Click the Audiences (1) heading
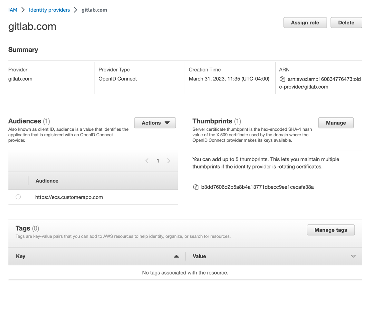Viewport: 373px width, 313px height. coord(29,121)
